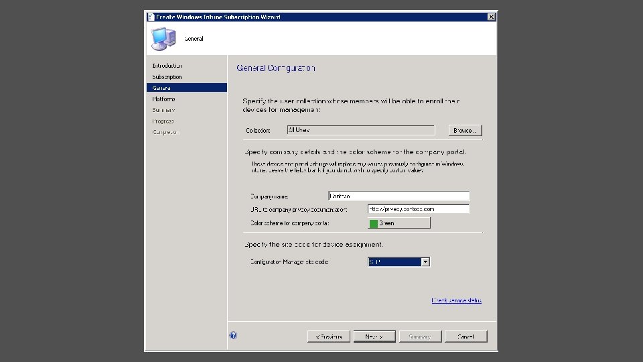Screen dimensions: 643x362
Task: Select the Introduction step in sidebar
Action: click(167, 66)
